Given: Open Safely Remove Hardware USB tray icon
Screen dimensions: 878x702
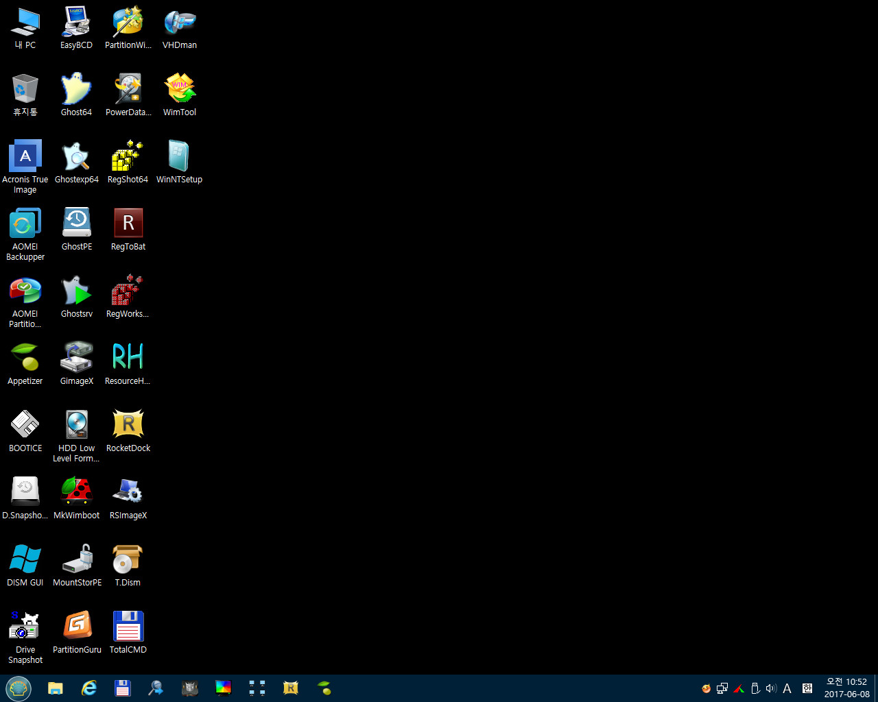Looking at the screenshot, I should click(x=755, y=688).
